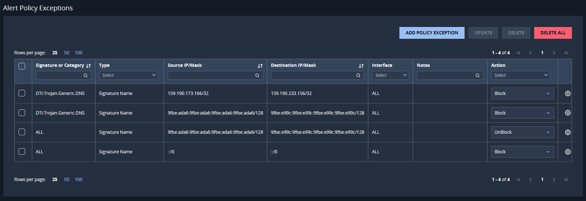Screen dimensions: 586x201
Task: Open the Interface filter Select dropdown
Action: click(390, 75)
